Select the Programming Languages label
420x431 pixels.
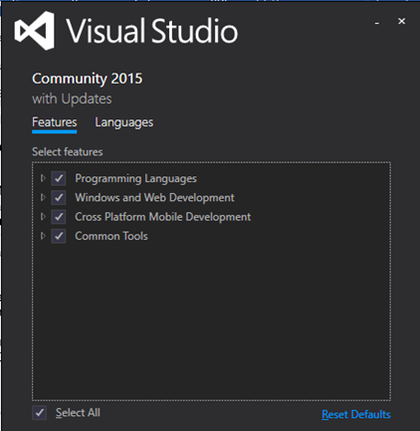[135, 178]
